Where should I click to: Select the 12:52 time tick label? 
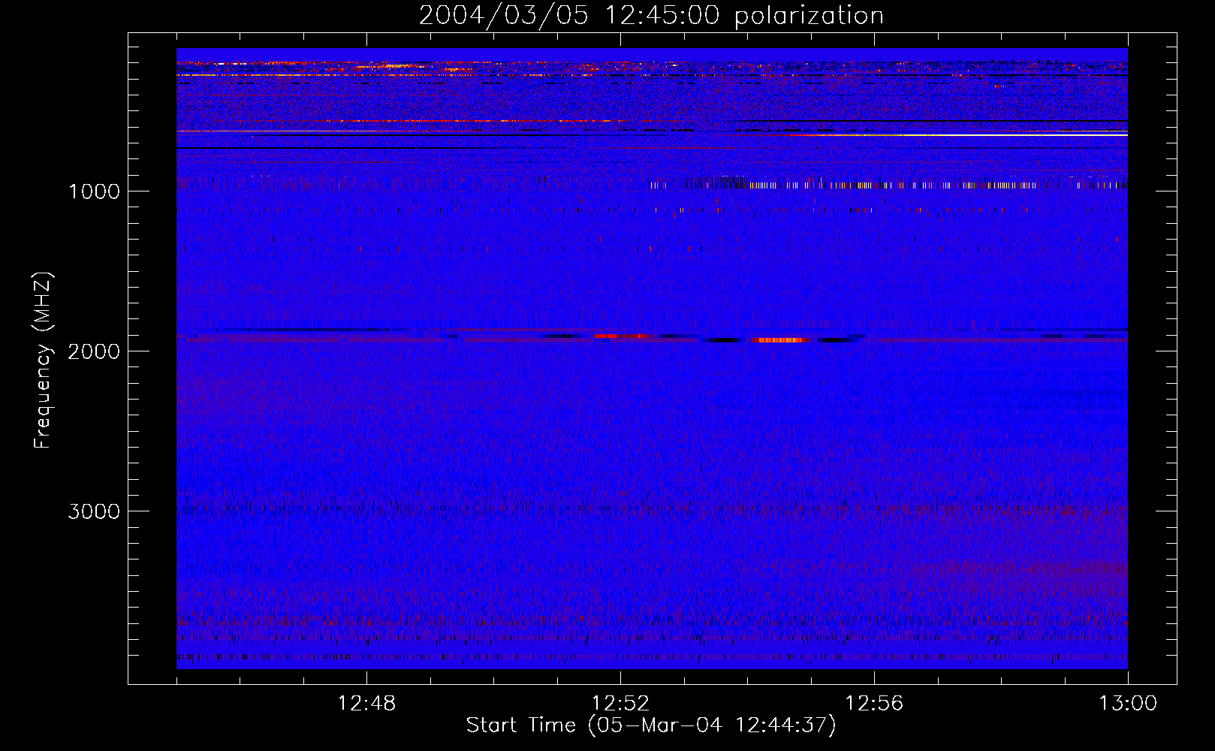pos(620,704)
